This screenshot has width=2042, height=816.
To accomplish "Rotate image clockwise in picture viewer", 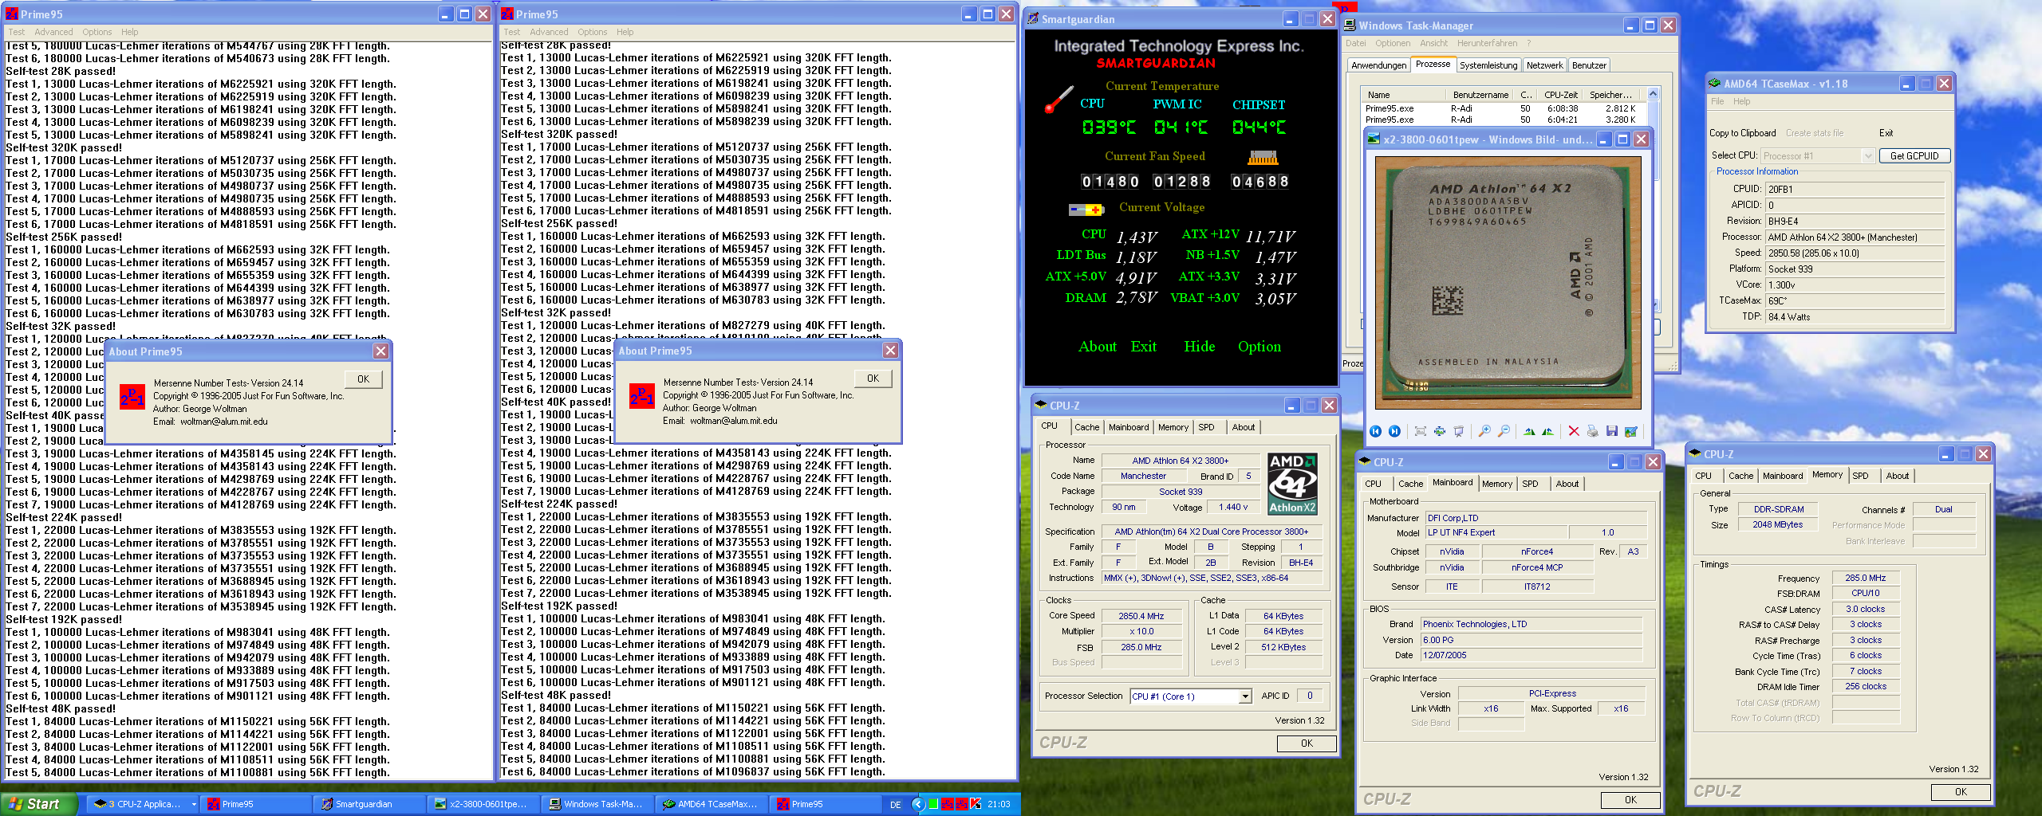I will [1529, 431].
